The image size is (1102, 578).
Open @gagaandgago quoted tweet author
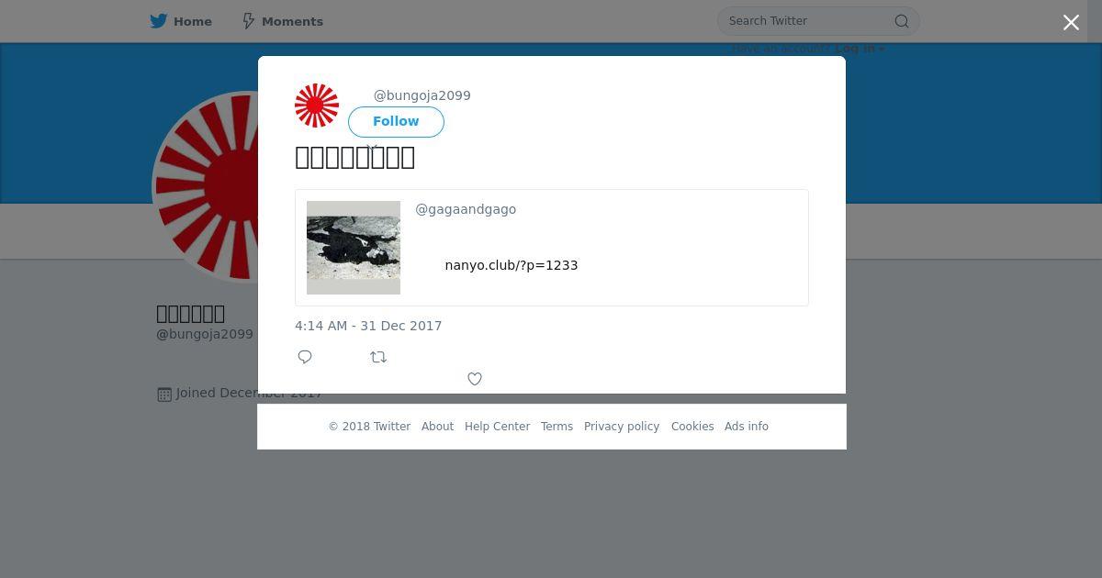click(466, 209)
